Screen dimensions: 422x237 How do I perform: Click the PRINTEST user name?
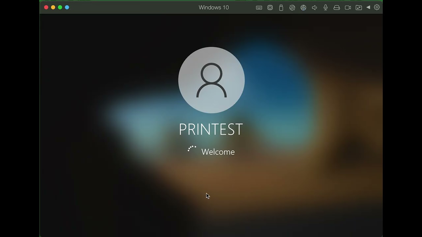(x=211, y=129)
